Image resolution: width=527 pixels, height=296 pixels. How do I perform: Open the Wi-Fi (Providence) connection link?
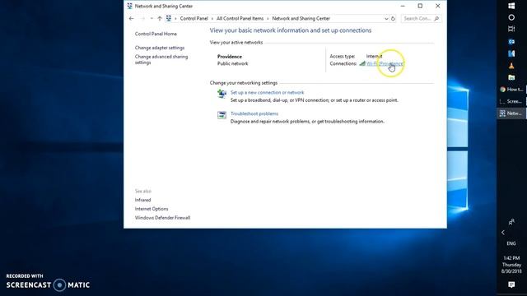point(385,63)
